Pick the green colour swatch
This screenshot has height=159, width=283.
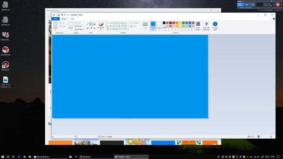pyautogui.click(x=184, y=23)
